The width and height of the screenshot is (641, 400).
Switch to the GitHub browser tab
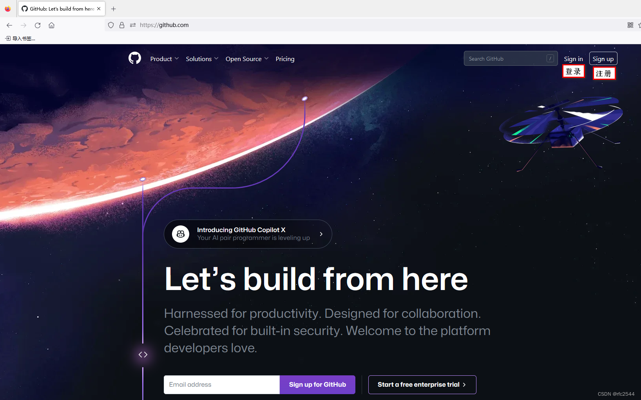pos(62,9)
